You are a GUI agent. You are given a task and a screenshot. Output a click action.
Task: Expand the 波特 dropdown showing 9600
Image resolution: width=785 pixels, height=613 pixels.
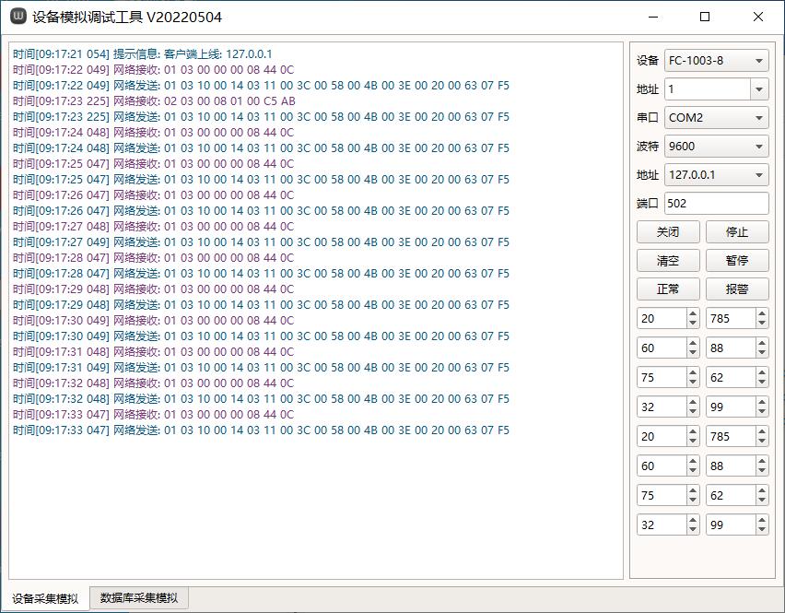click(x=716, y=147)
